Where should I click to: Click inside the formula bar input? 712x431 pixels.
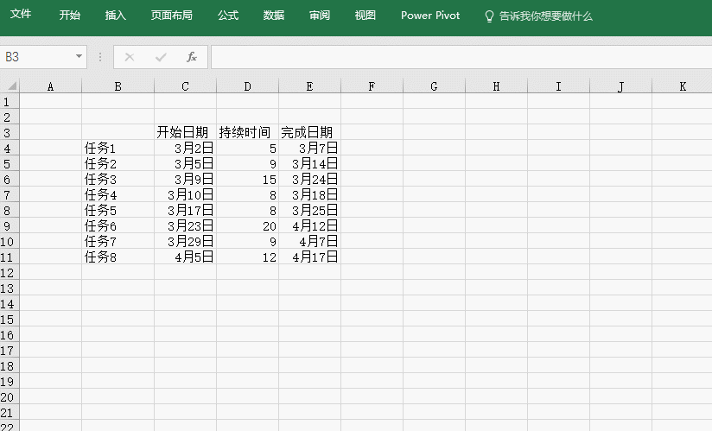pyautogui.click(x=458, y=57)
